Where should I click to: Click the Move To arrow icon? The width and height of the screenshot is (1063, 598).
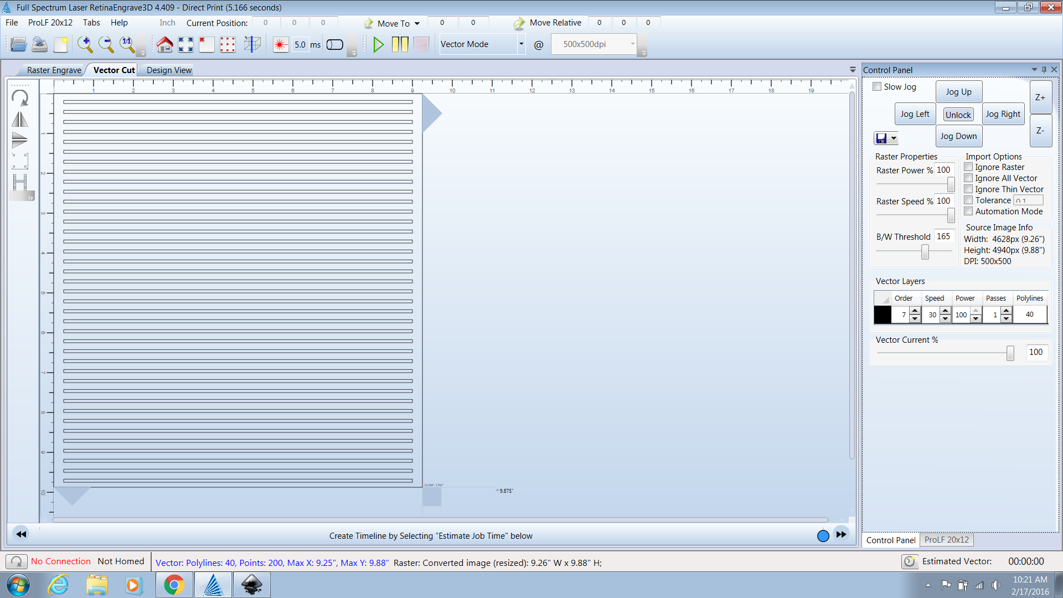pos(369,23)
